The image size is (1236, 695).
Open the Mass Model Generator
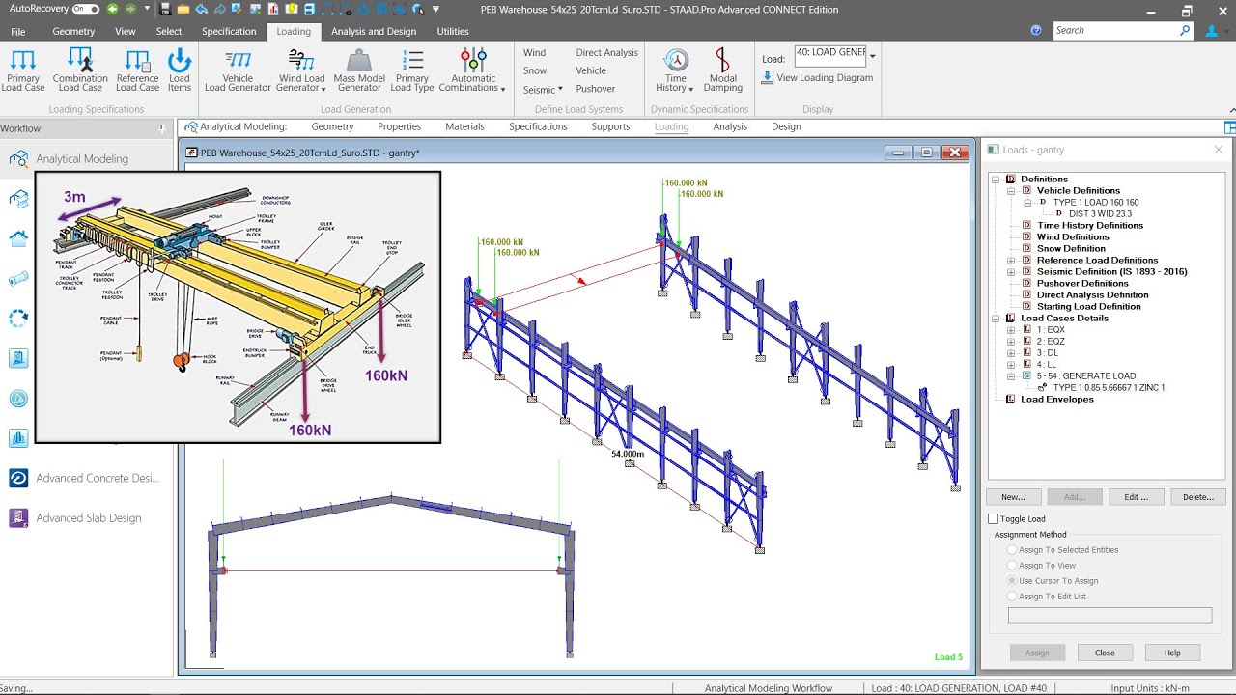(x=359, y=69)
